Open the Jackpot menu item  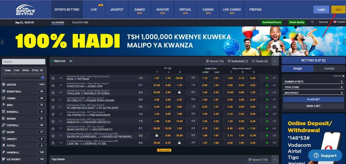[117, 10]
